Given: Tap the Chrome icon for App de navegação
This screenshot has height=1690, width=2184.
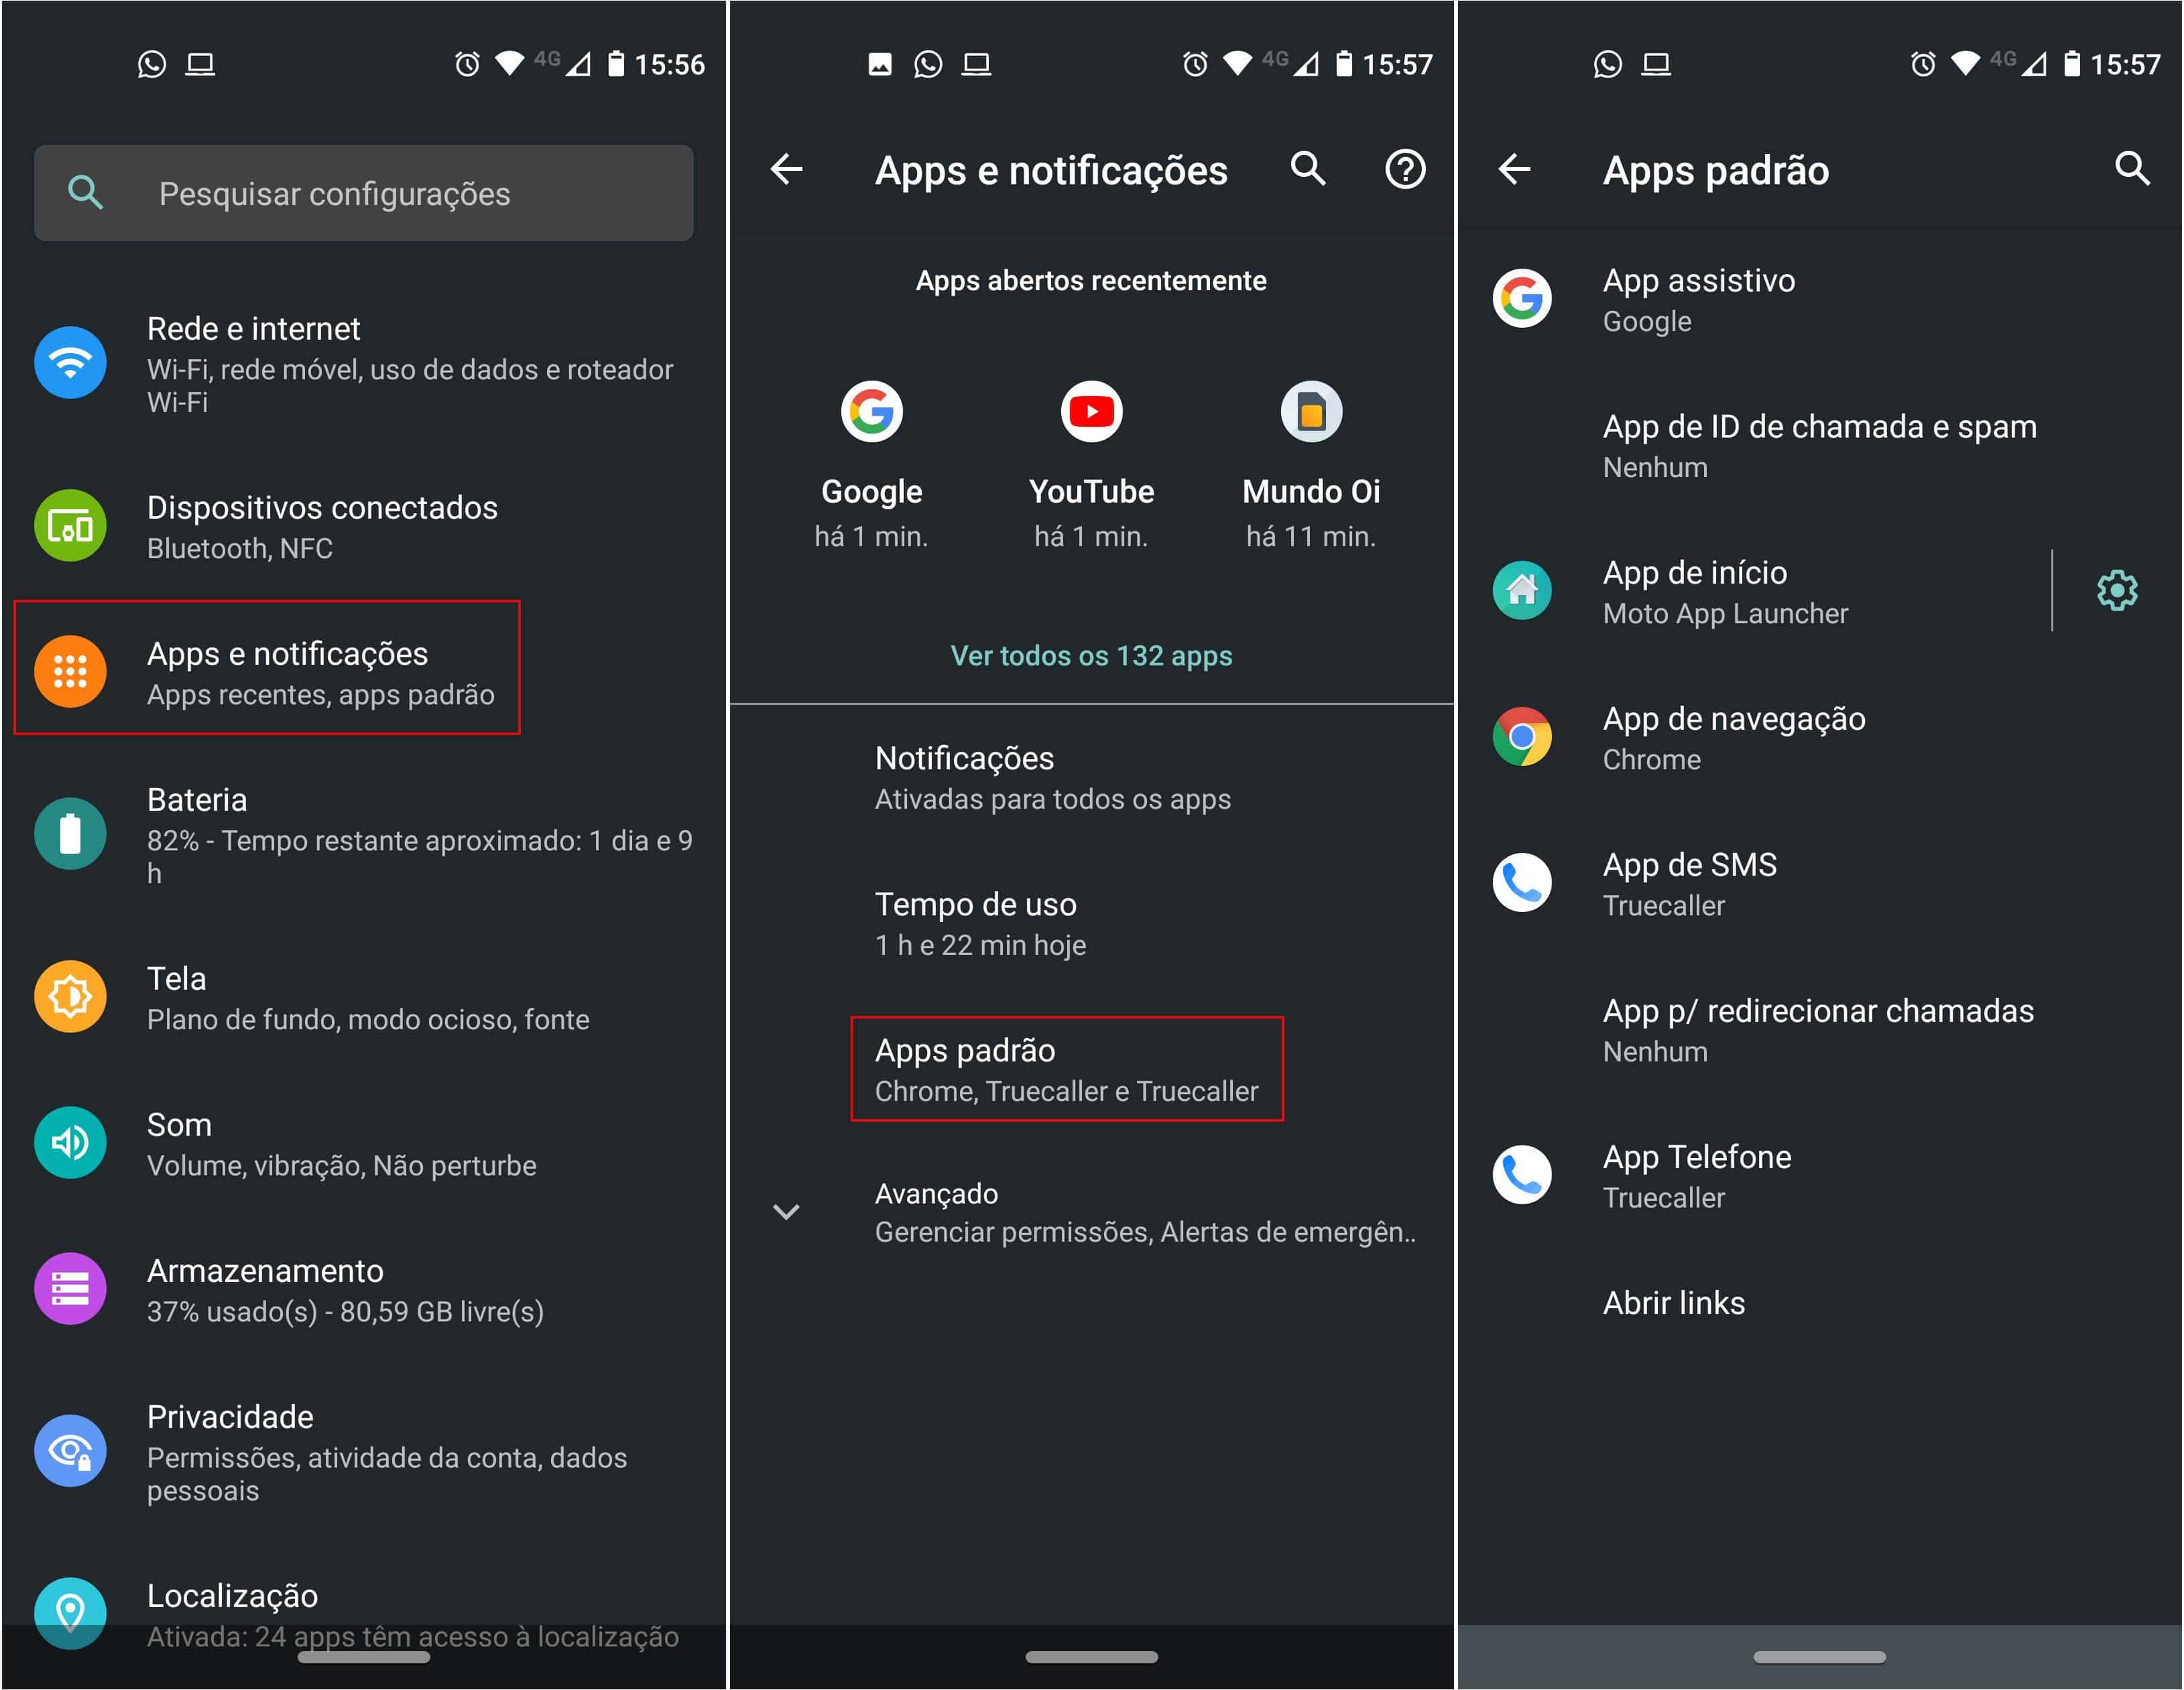Looking at the screenshot, I should pos(1522,736).
